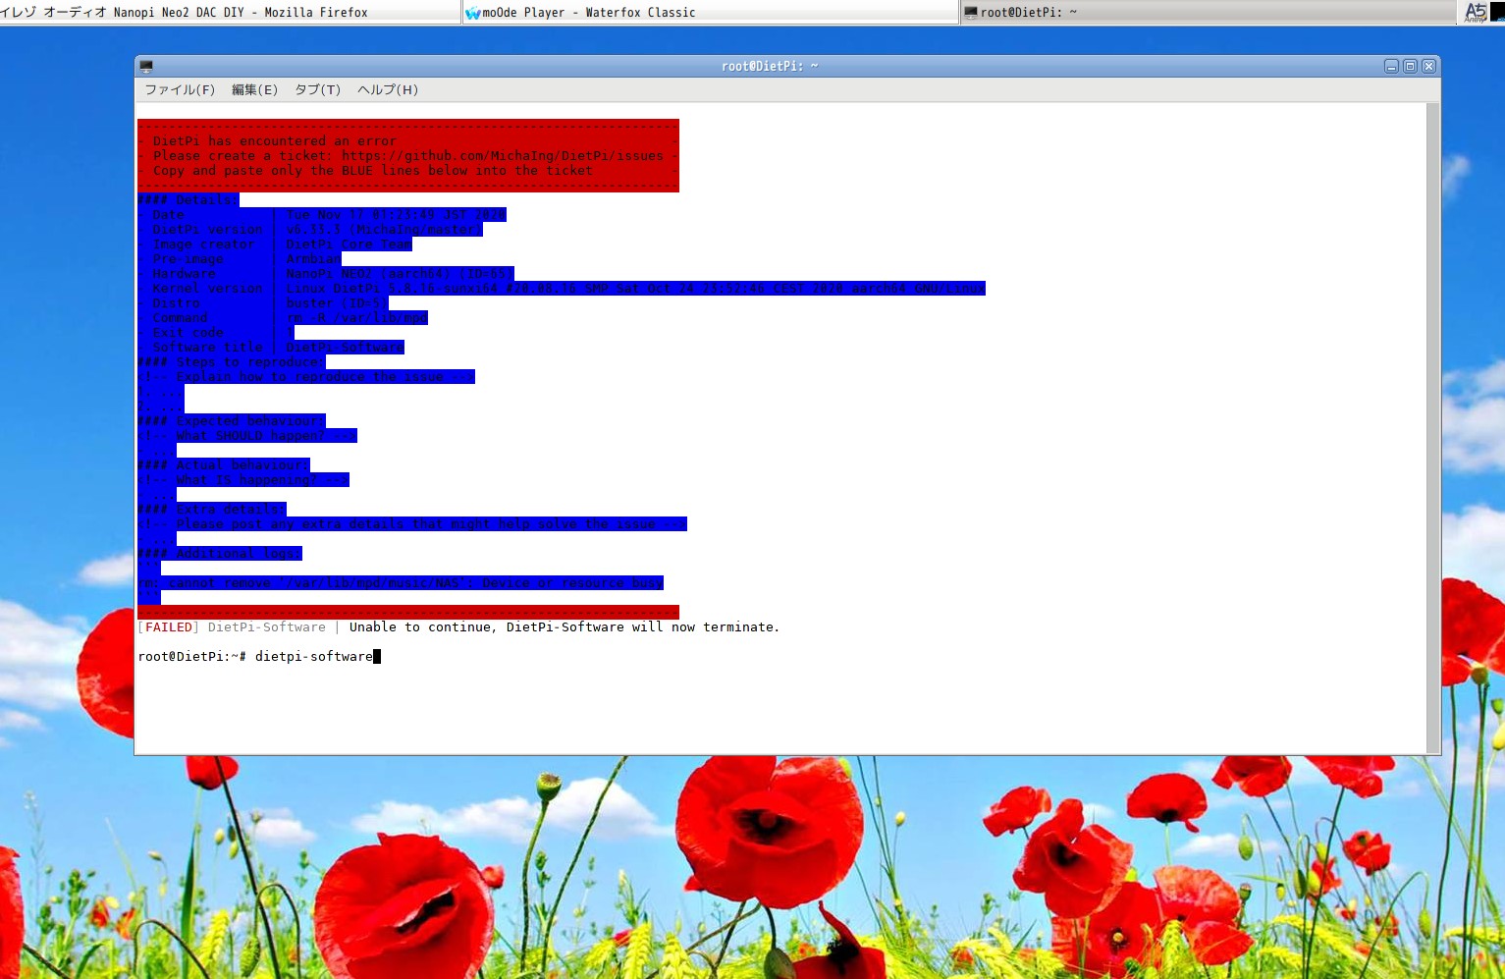Click the GitHub DietPi issues URL

[x=502, y=156]
